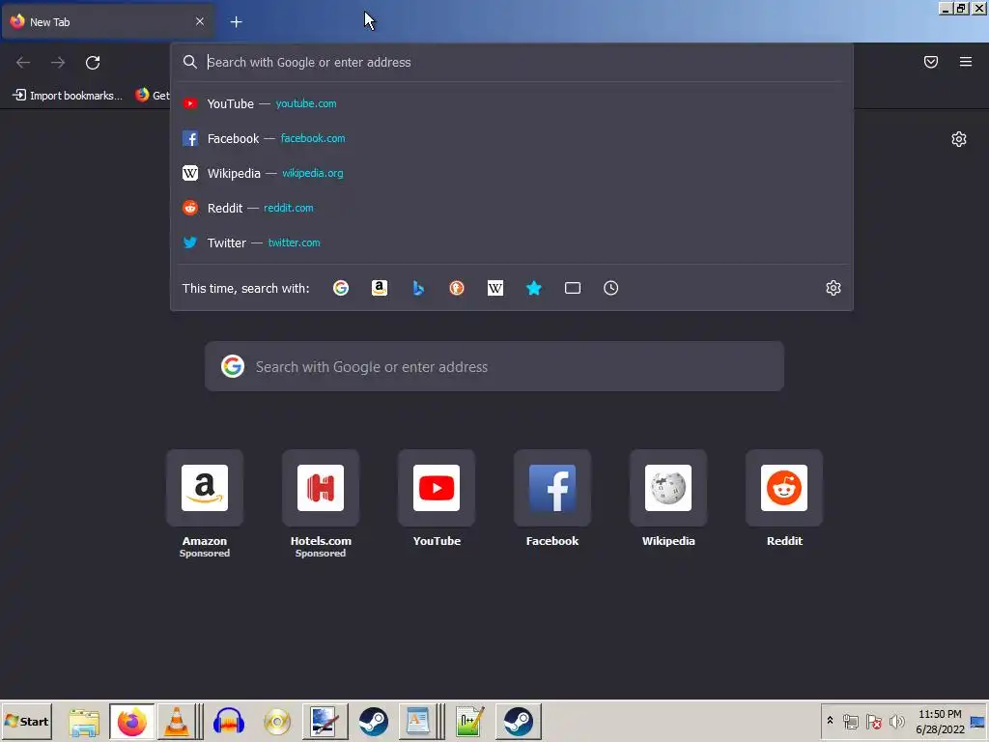Click the new tab page Google search box
Image resolution: width=989 pixels, height=742 pixels.
494,366
